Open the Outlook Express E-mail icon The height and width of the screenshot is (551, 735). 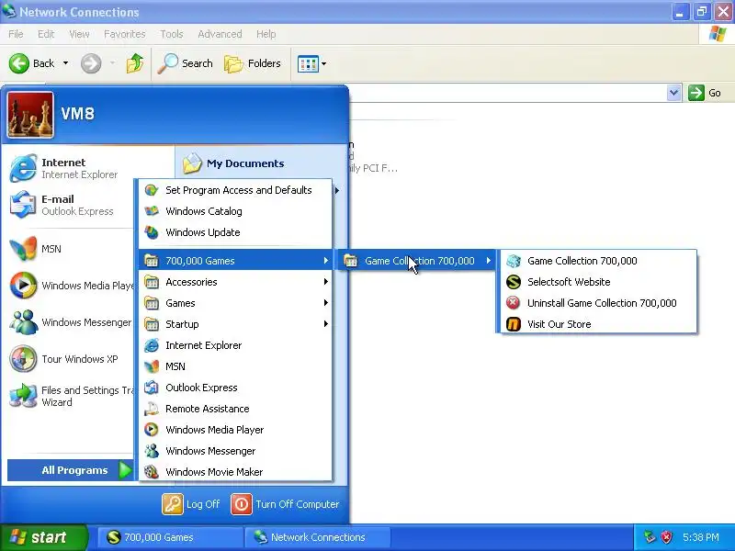pos(23,205)
